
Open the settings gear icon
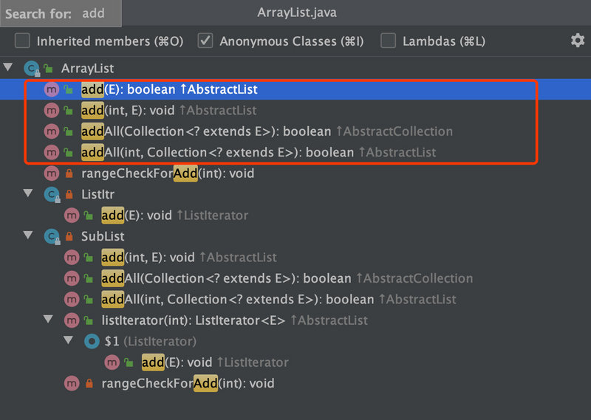pos(577,41)
